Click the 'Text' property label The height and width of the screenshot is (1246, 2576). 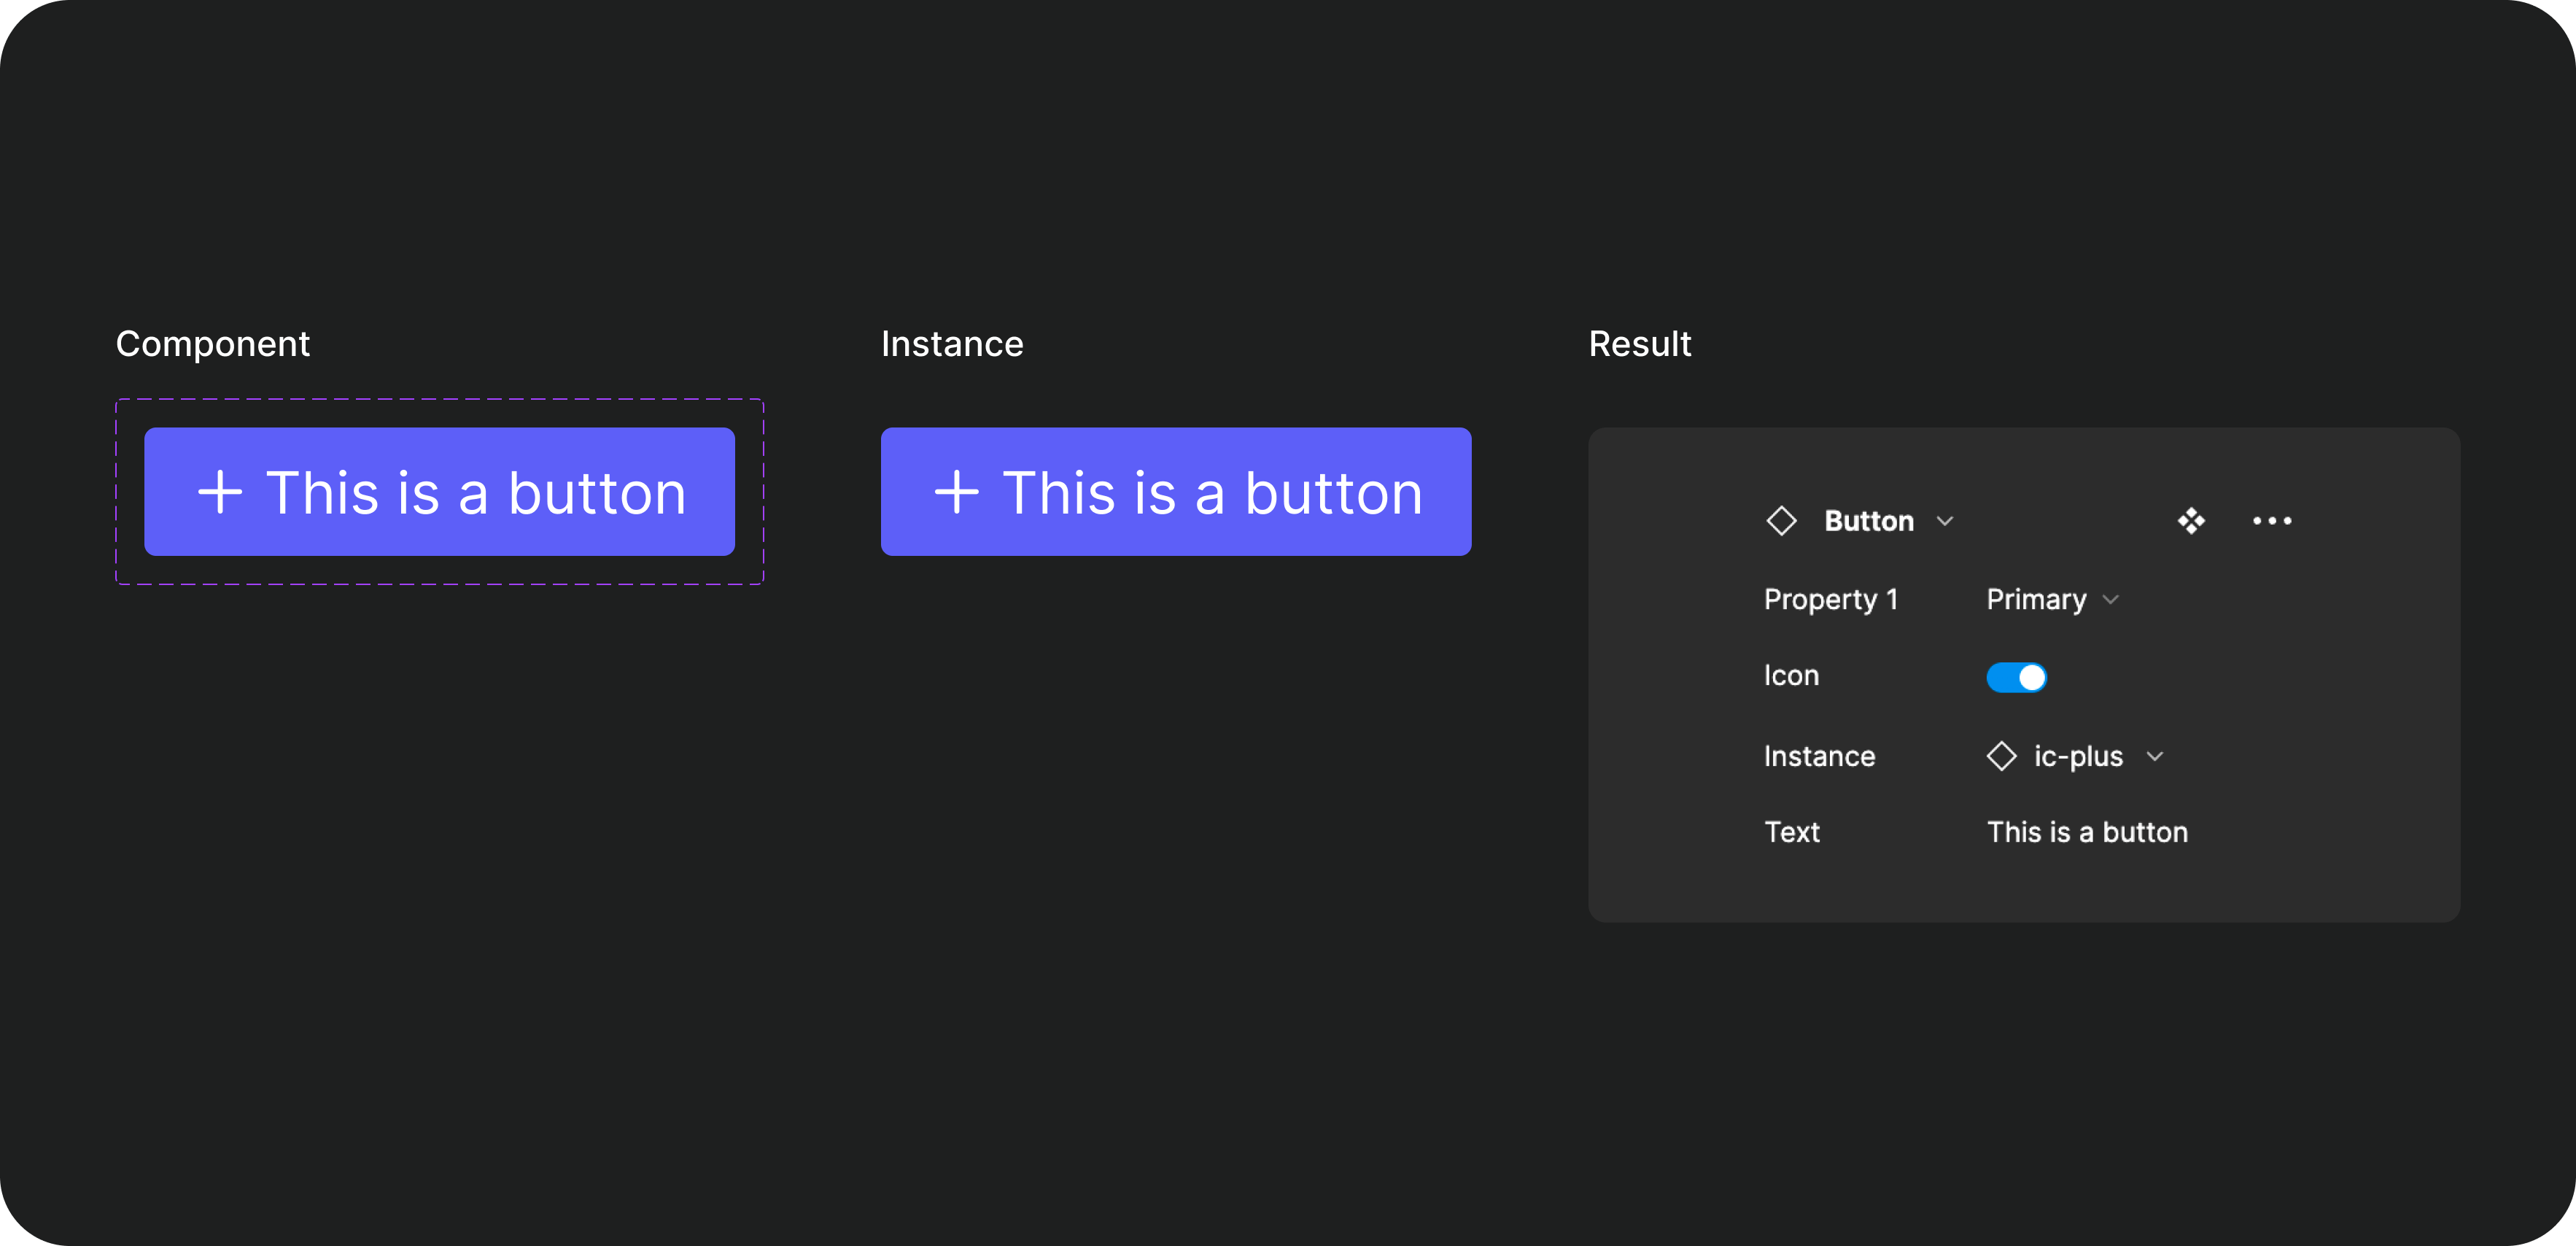[x=1792, y=832]
